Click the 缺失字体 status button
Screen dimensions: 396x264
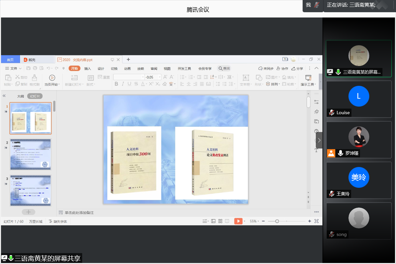(x=58, y=221)
